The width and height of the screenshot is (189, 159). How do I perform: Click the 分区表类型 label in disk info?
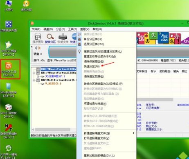pos(153,108)
